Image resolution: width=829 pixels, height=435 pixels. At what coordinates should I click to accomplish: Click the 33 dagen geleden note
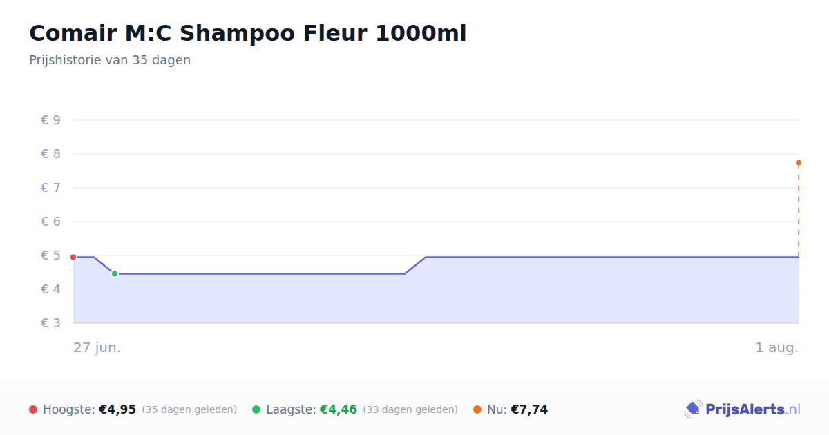pyautogui.click(x=410, y=409)
